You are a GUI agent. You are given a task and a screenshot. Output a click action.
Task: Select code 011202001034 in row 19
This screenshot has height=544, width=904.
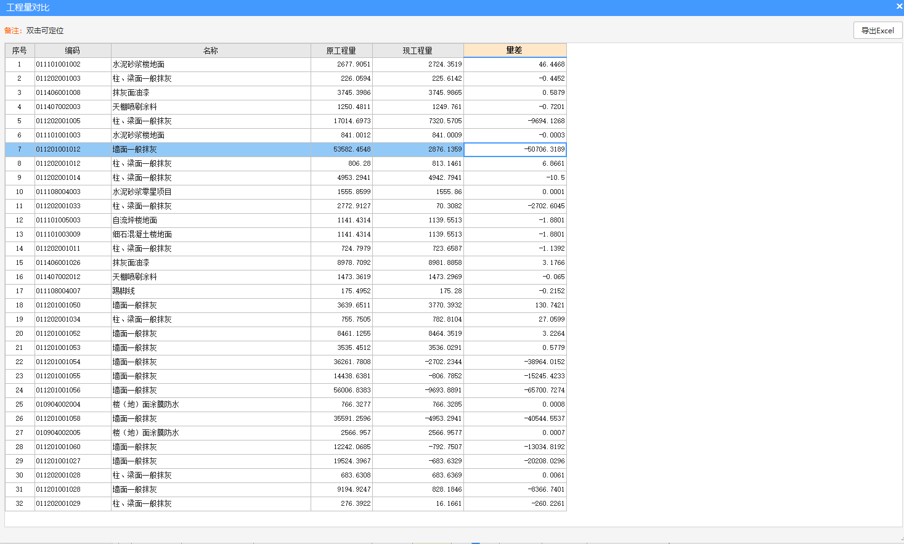(x=73, y=319)
